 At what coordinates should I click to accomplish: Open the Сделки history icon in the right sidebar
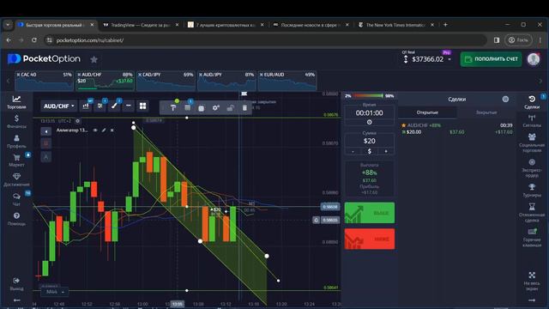532,102
